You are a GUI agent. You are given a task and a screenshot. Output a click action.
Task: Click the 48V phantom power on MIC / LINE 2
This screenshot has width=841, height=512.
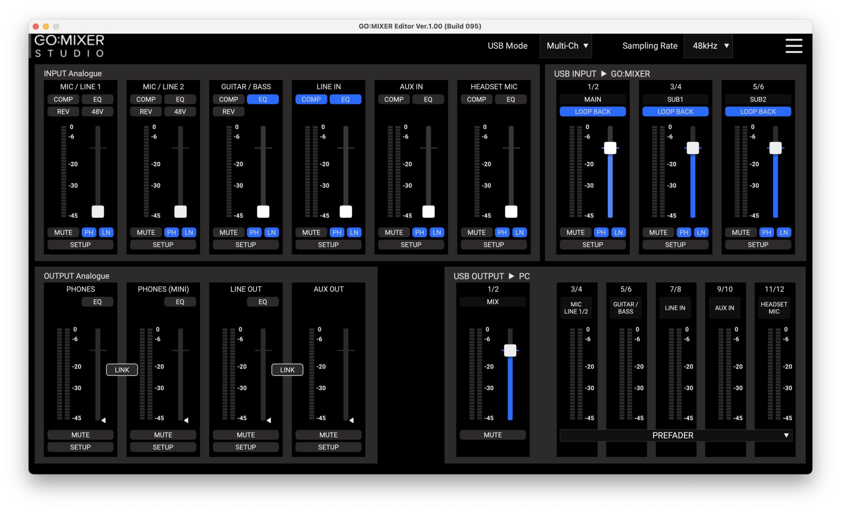(x=180, y=112)
